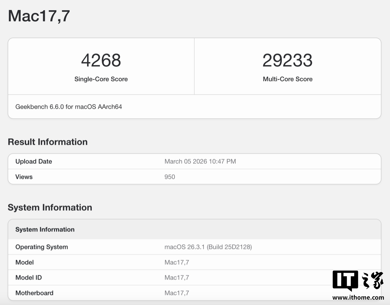
Task: Open the www.ithome.com link
Action: coord(358,297)
